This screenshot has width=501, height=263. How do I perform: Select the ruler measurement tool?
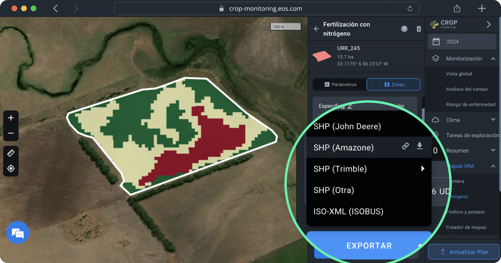[11, 153]
